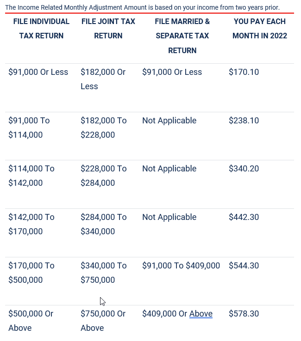Select the "File Individual Tax Return" column header
This screenshot has height=341, width=301.
41,29
